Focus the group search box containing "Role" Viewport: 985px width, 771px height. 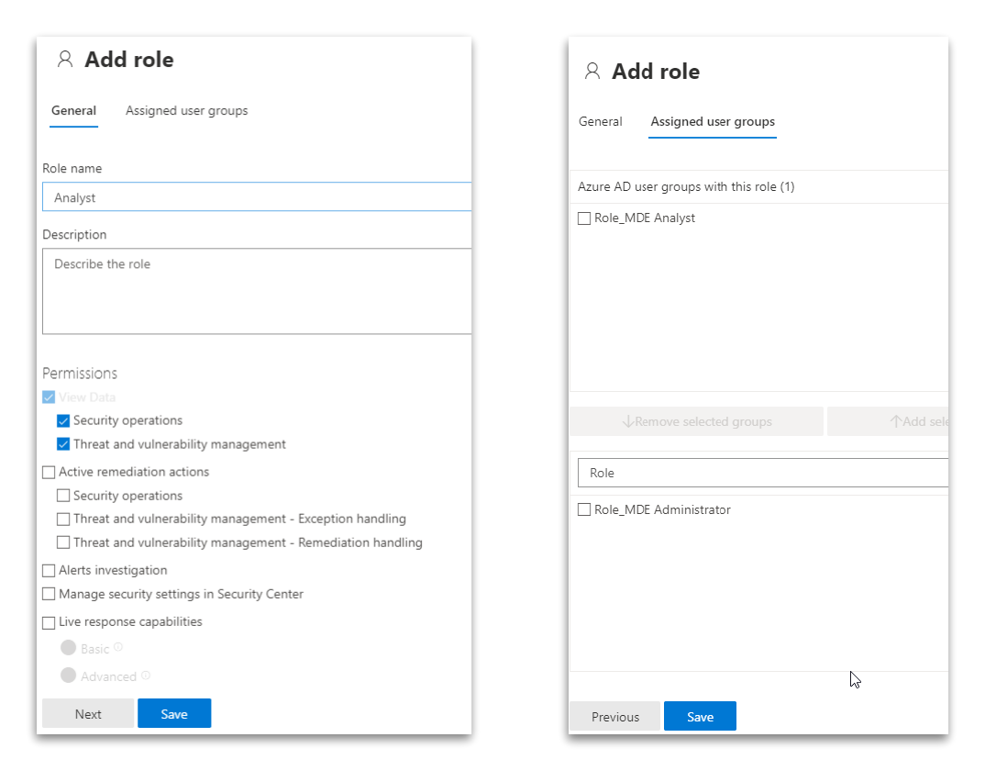click(761, 473)
